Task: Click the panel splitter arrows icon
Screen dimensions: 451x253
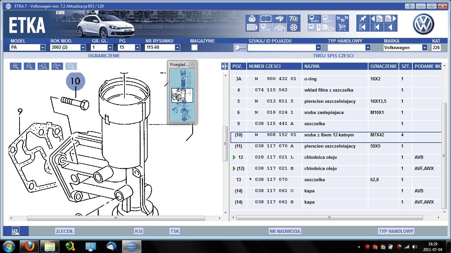Action: (x=225, y=66)
